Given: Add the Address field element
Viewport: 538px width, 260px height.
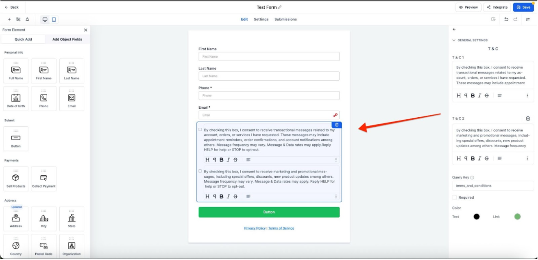Looking at the screenshot, I should coord(16,219).
